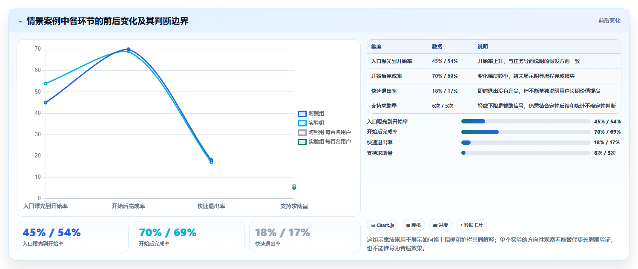The width and height of the screenshot is (638, 269).
Task: Toggle the 实验组 legend entry in the chart
Action: 311,123
